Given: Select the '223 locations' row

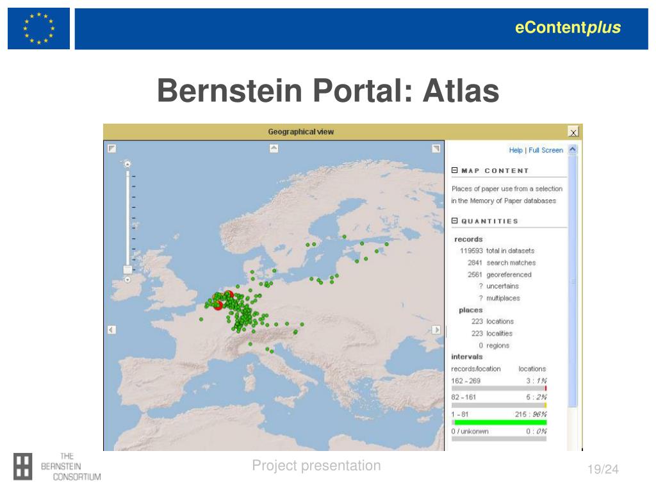Looking at the screenshot, I should tap(493, 322).
